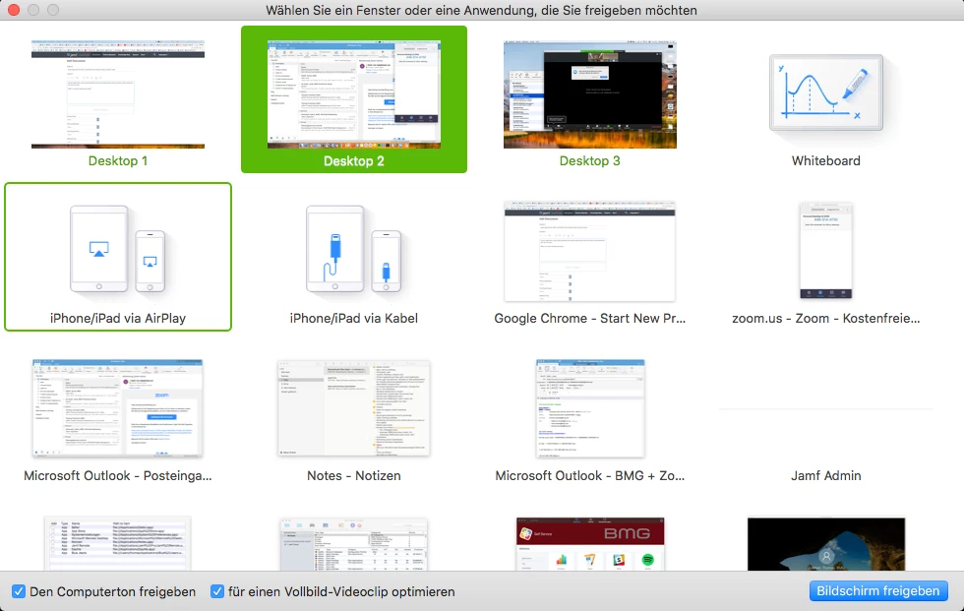Pick the BMG Self Service window thumbnail
This screenshot has height=611, width=964.
coord(590,544)
